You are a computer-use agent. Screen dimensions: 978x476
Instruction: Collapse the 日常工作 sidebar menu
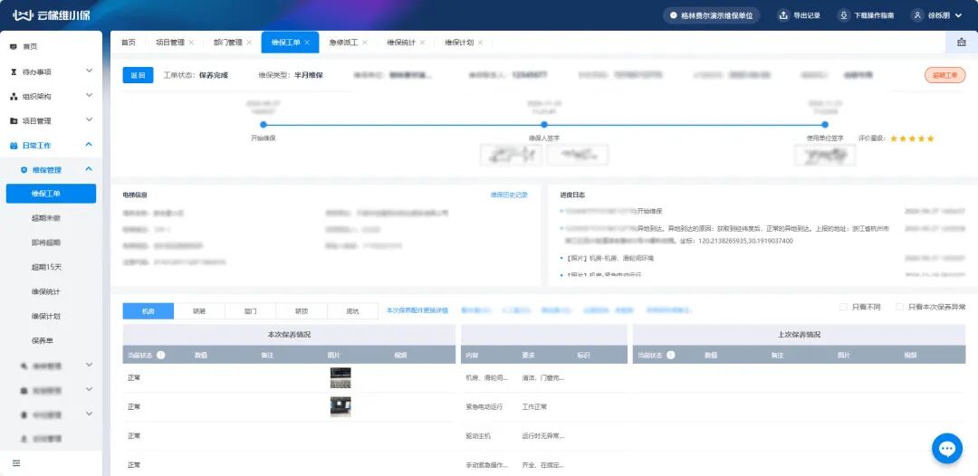point(89,145)
